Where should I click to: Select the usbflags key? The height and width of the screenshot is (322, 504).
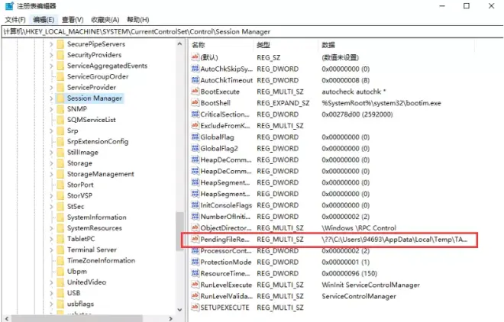(x=80, y=304)
